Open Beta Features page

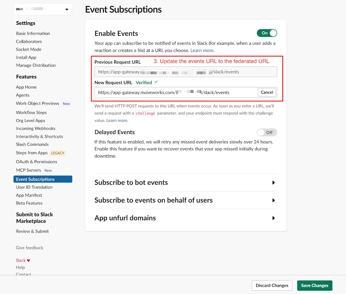pyautogui.click(x=29, y=203)
